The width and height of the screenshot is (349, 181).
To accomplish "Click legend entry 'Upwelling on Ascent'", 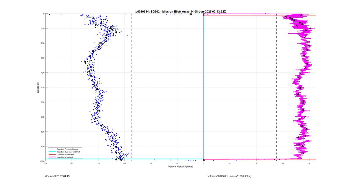I will 65,157.
